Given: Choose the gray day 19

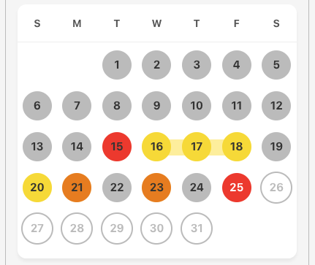Looking at the screenshot, I should pos(276,147).
